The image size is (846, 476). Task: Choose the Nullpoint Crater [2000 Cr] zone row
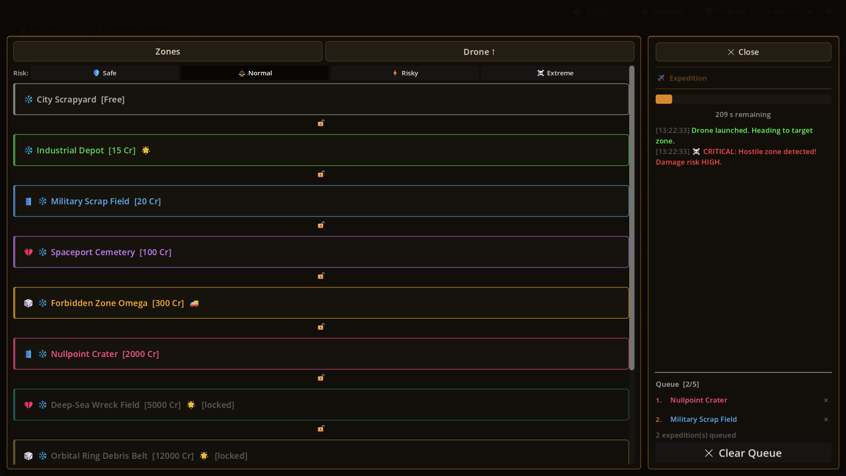321,354
